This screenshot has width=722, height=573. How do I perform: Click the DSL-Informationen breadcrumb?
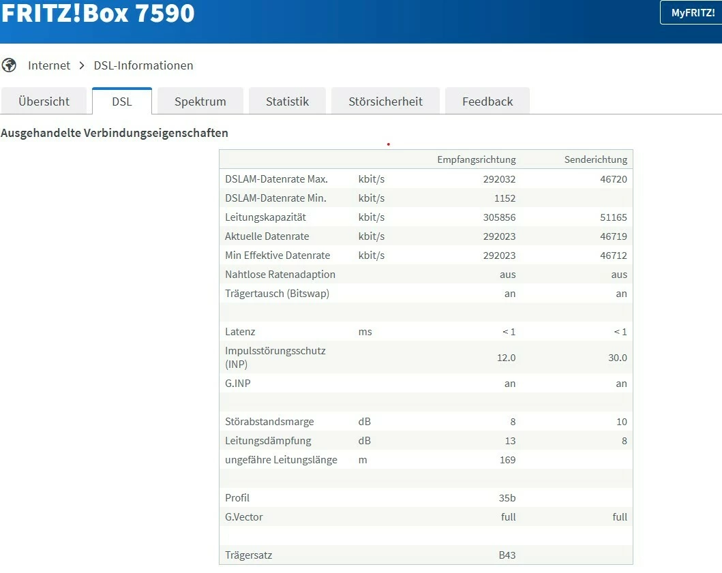coord(143,65)
